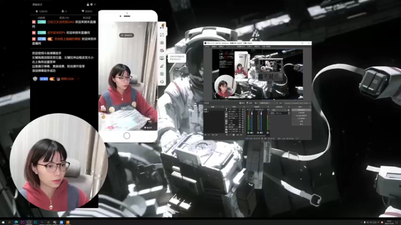Image resolution: width=401 pixels, height=225 pixels.
Task: Open the 工具 menu in OBS
Action: [250, 46]
